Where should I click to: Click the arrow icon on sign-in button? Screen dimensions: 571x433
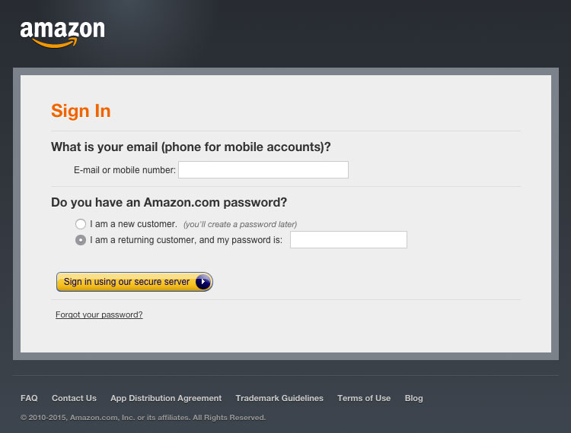click(x=203, y=282)
